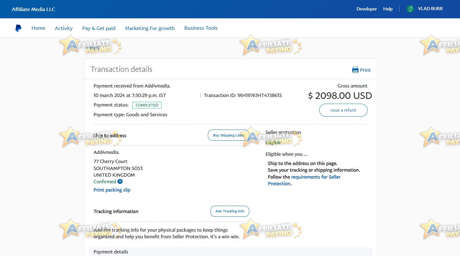Image resolution: width=460 pixels, height=256 pixels.
Task: Open Business Tools menu
Action: point(201,28)
